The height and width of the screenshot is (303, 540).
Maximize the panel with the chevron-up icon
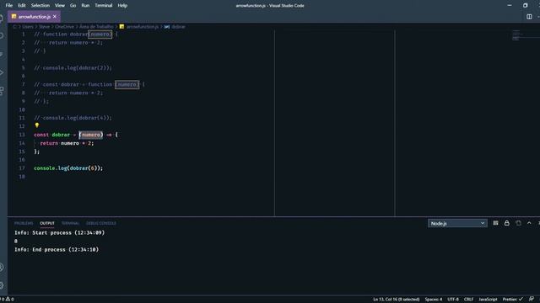click(529, 223)
